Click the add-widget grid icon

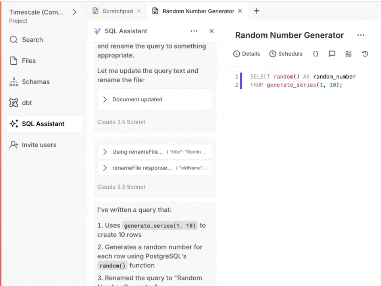[x=348, y=54]
